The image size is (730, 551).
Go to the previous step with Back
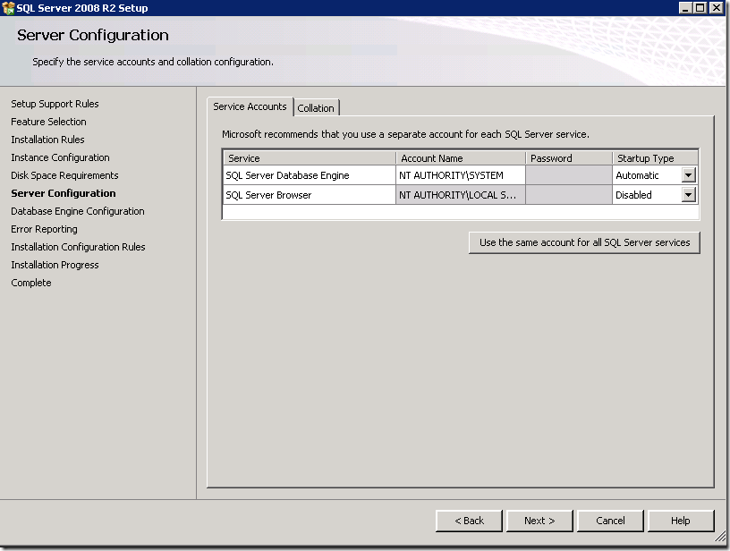469,521
